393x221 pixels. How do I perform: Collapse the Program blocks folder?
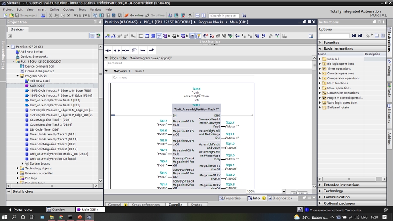pos(18,76)
